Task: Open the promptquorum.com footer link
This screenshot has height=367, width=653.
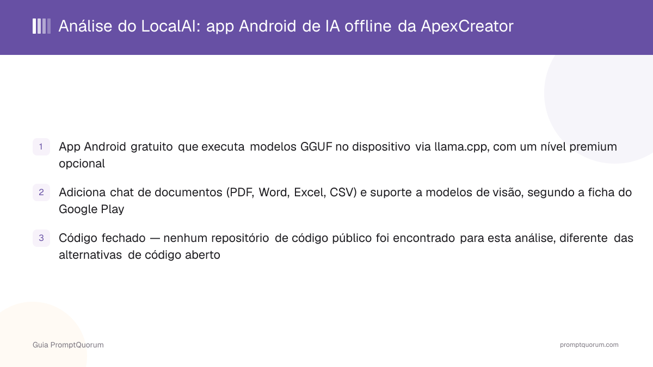Action: (x=589, y=345)
